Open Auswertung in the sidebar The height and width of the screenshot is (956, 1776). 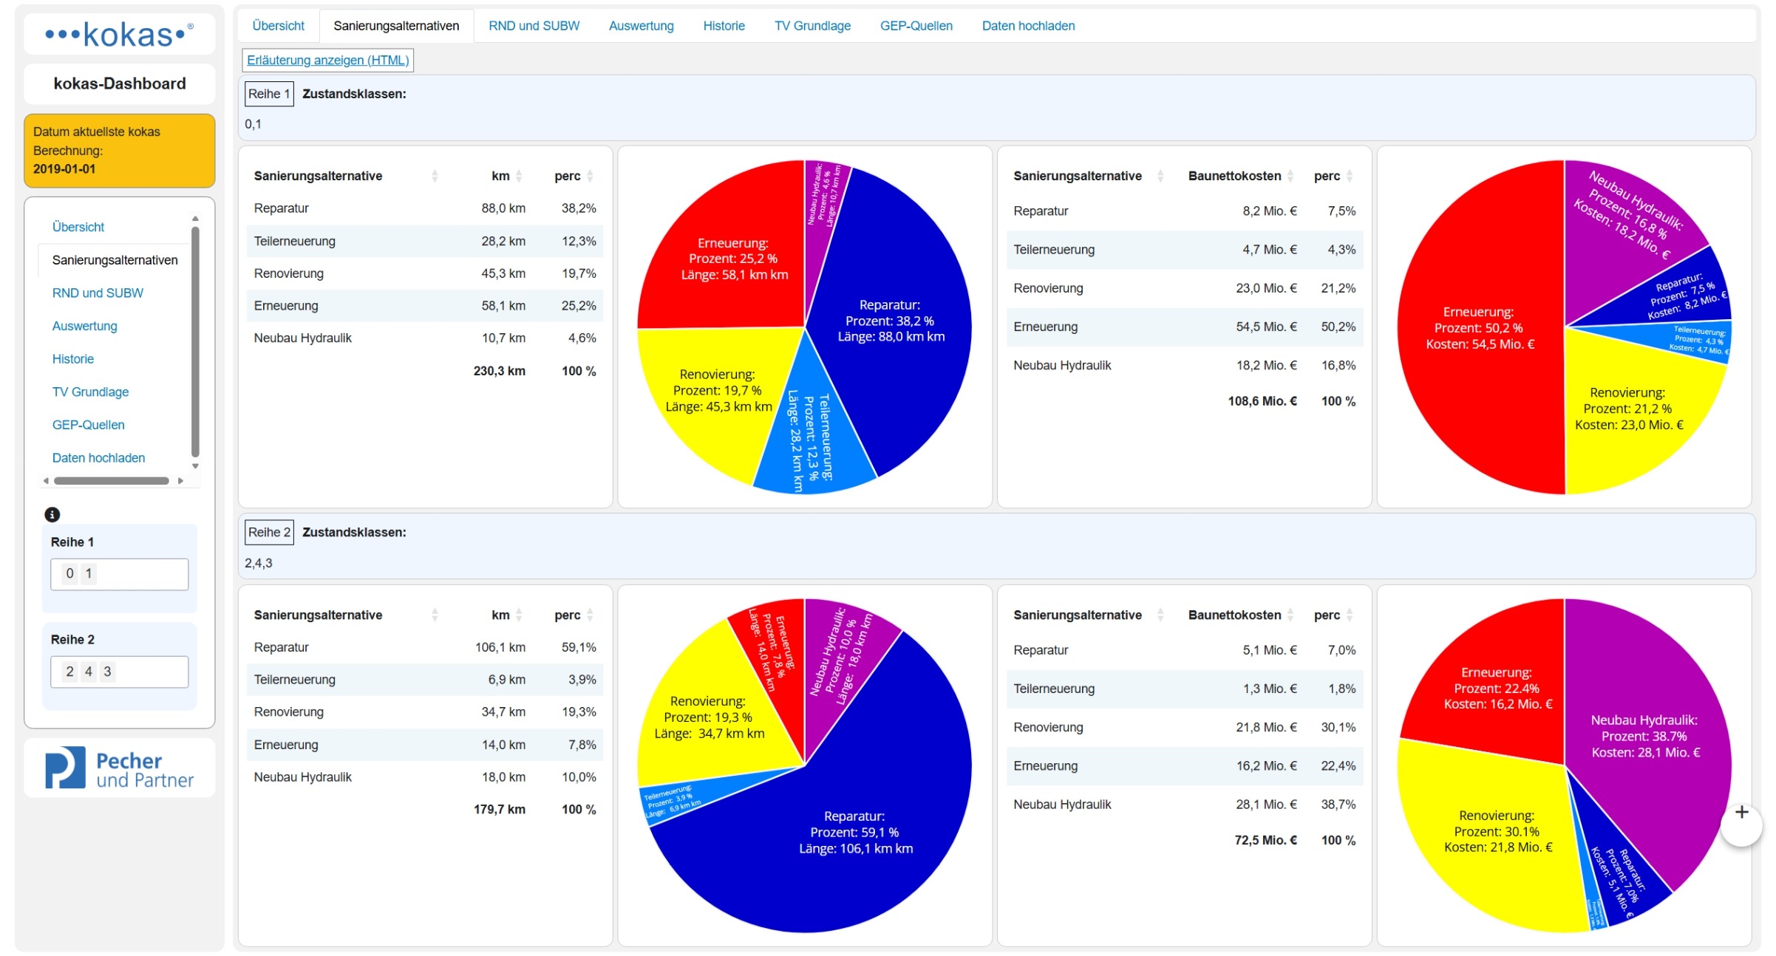tap(84, 326)
